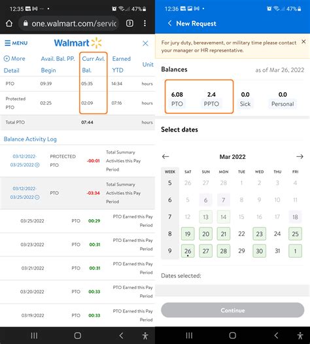Select March 31 on the calendar
310x344 pixels.
point(277,251)
